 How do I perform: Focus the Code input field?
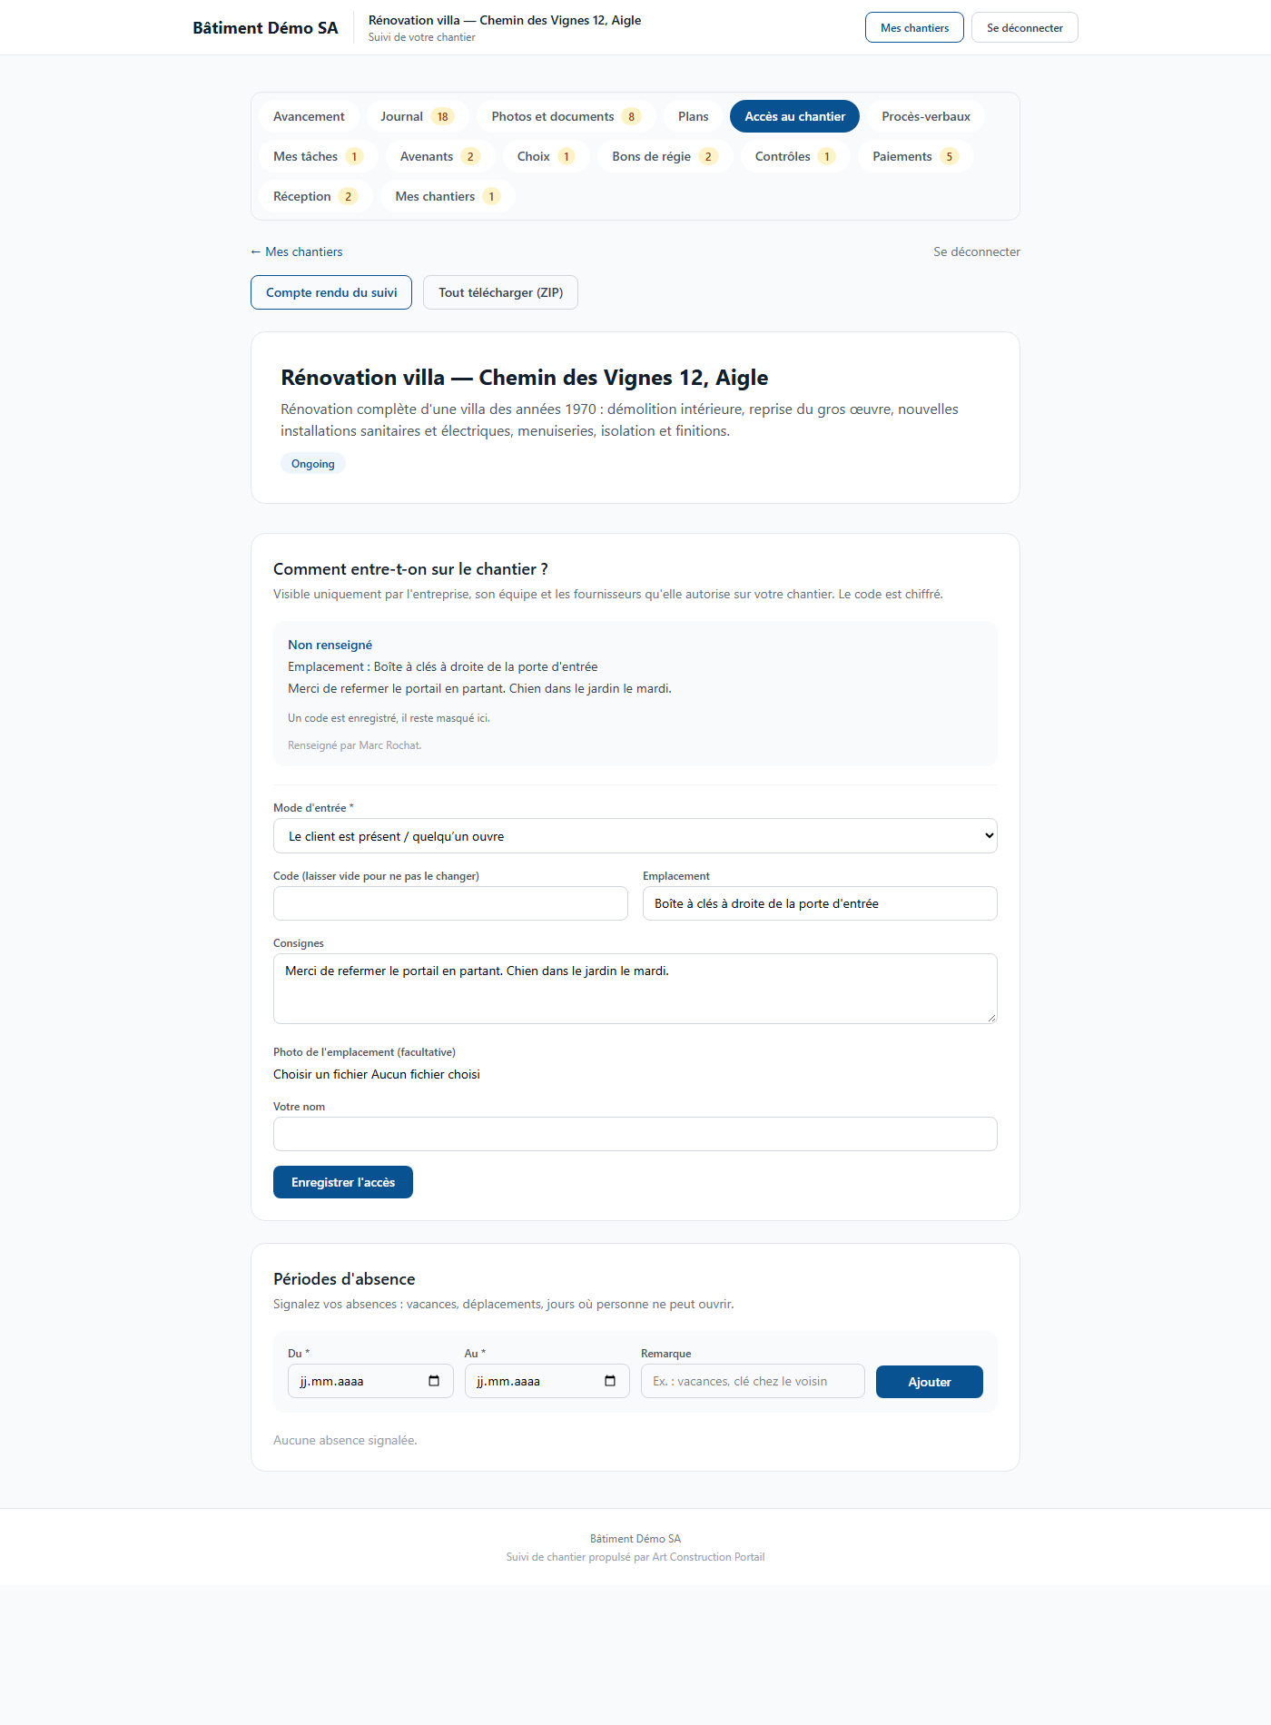(x=450, y=903)
